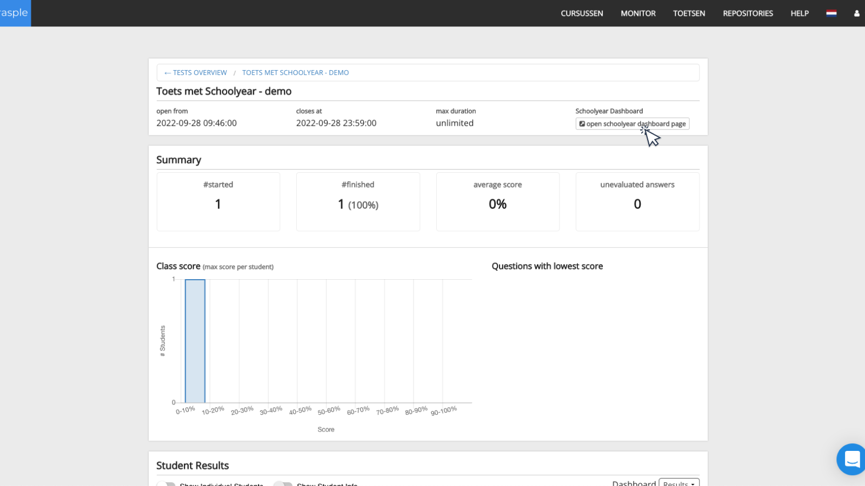Open the REPOSITORIES menu item
The image size is (865, 486).
(748, 13)
